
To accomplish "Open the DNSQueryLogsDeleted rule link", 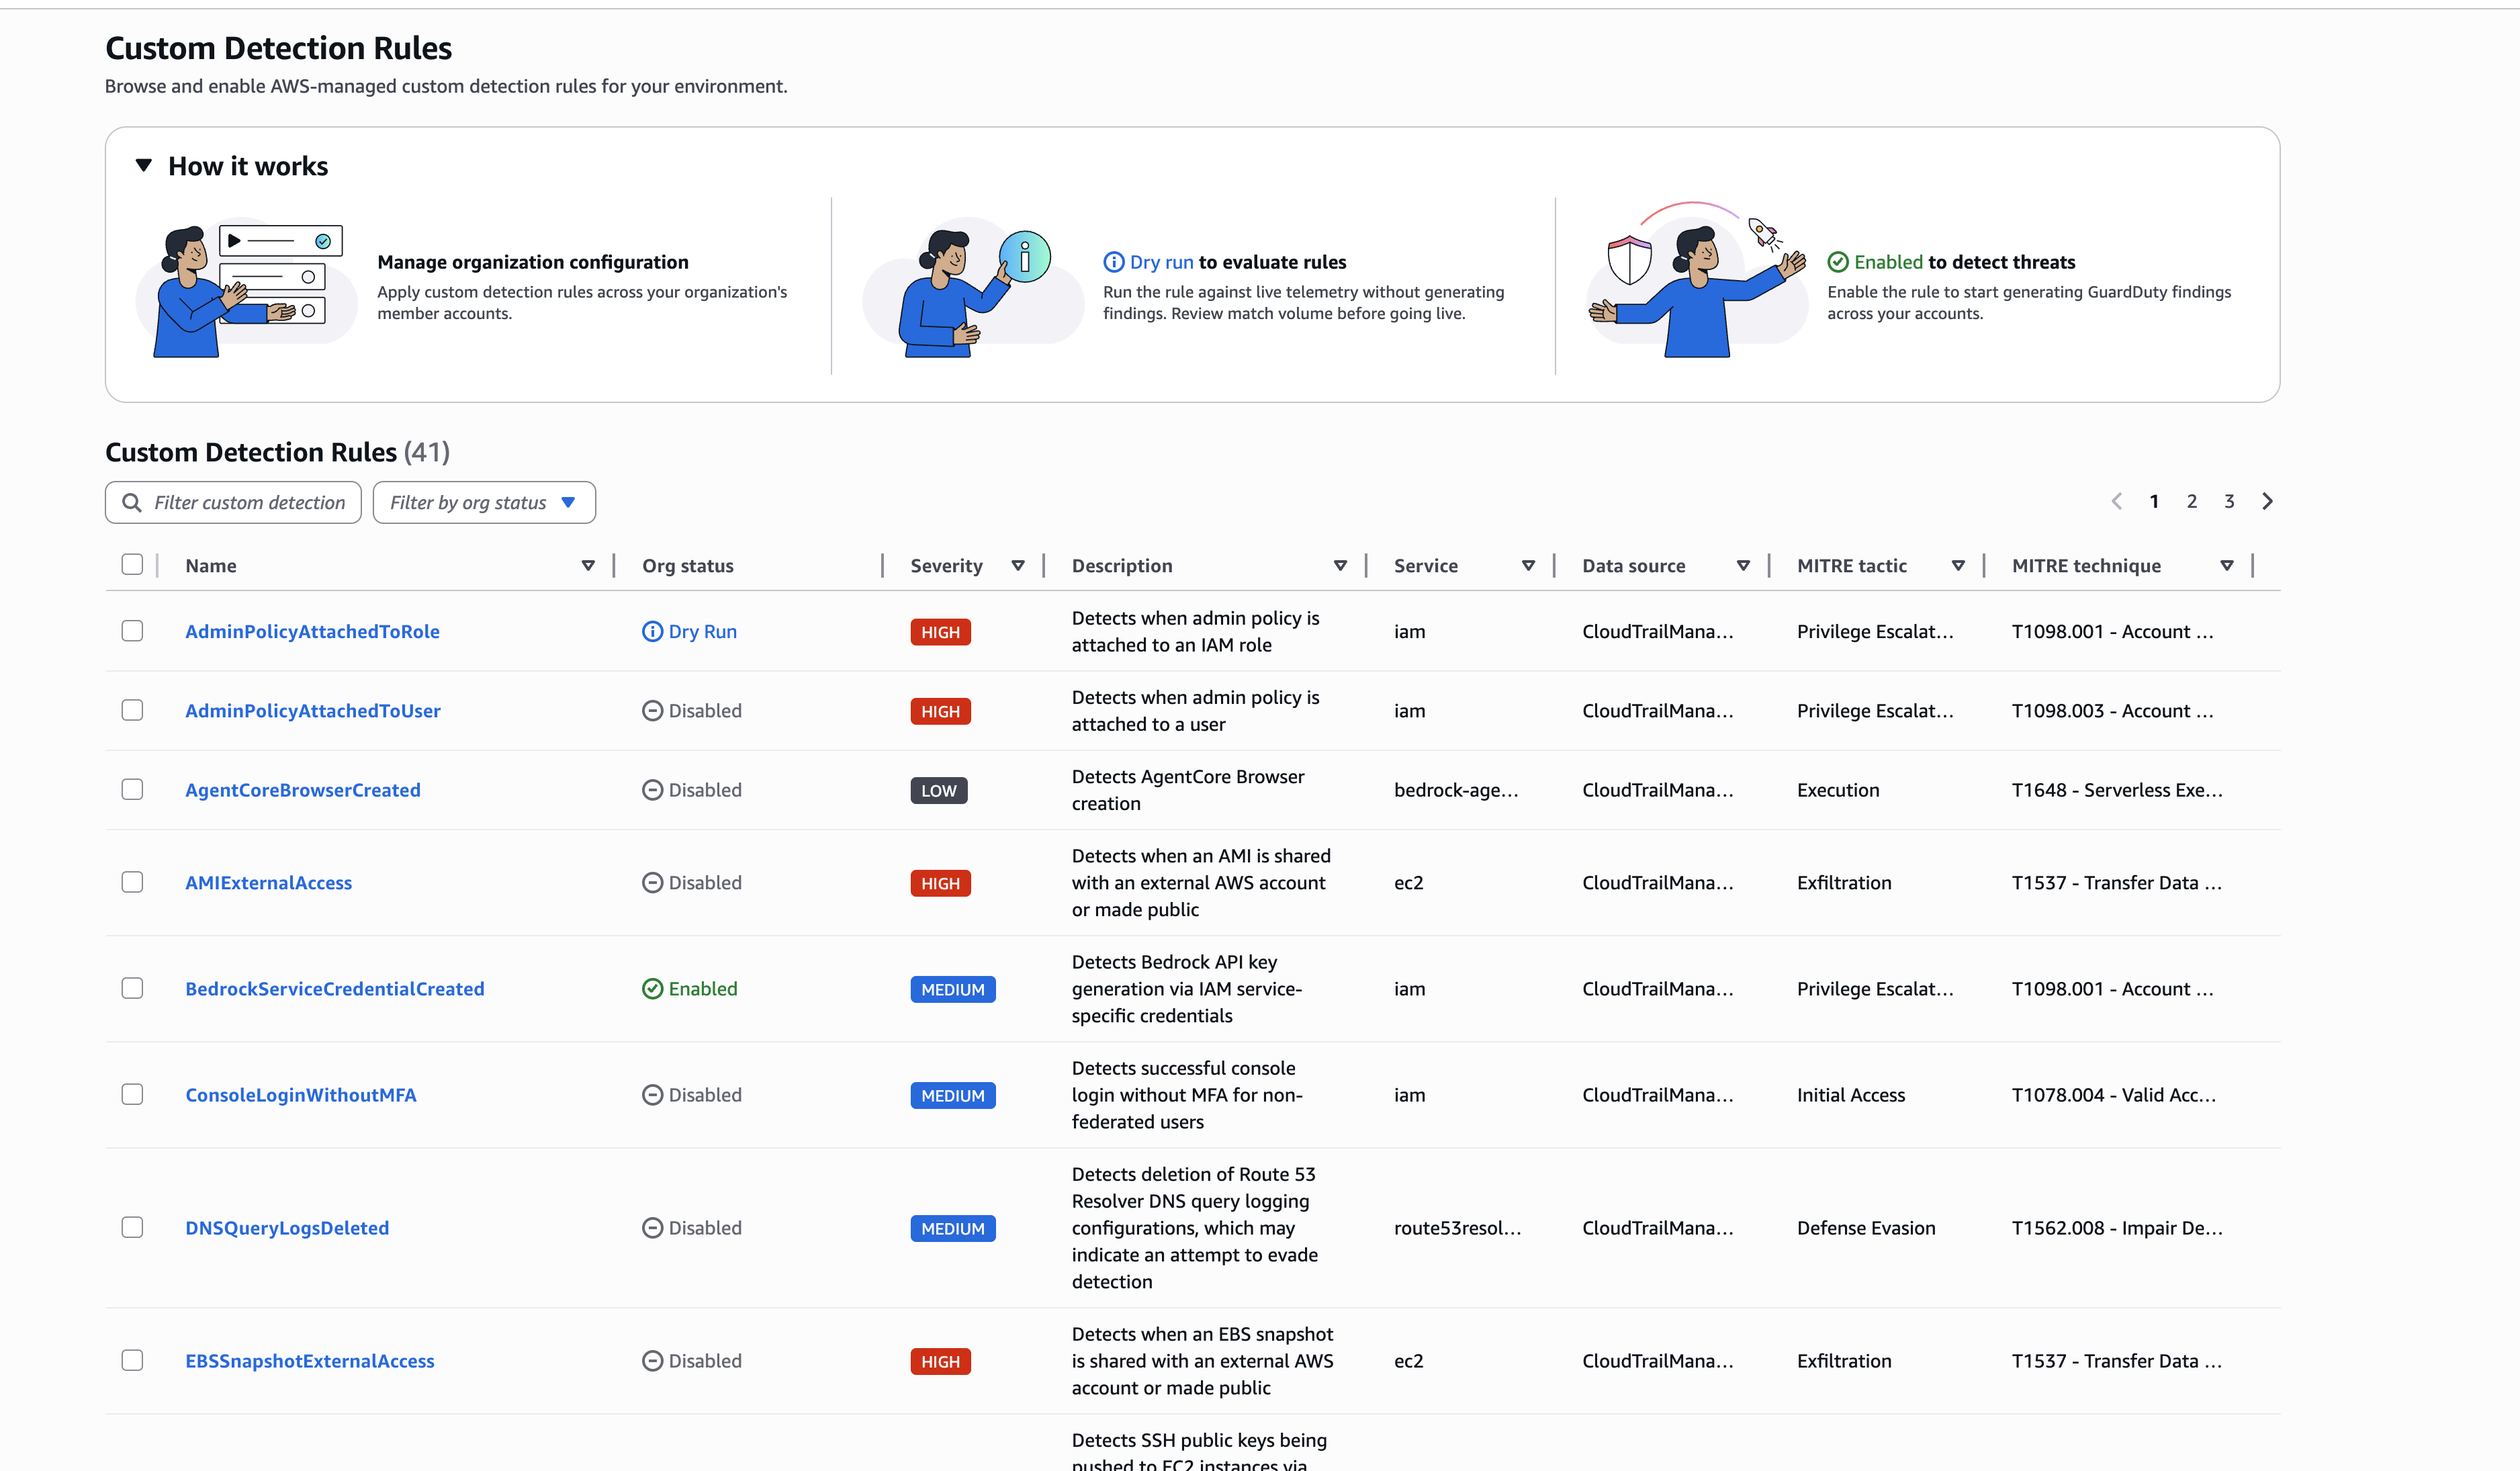I will tap(287, 1228).
